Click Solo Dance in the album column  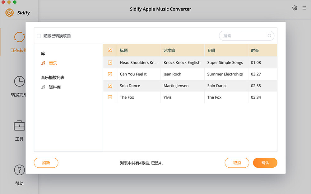(217, 86)
